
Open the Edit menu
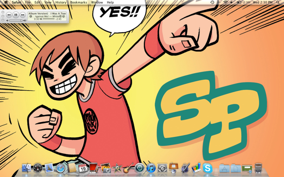[37, 2]
